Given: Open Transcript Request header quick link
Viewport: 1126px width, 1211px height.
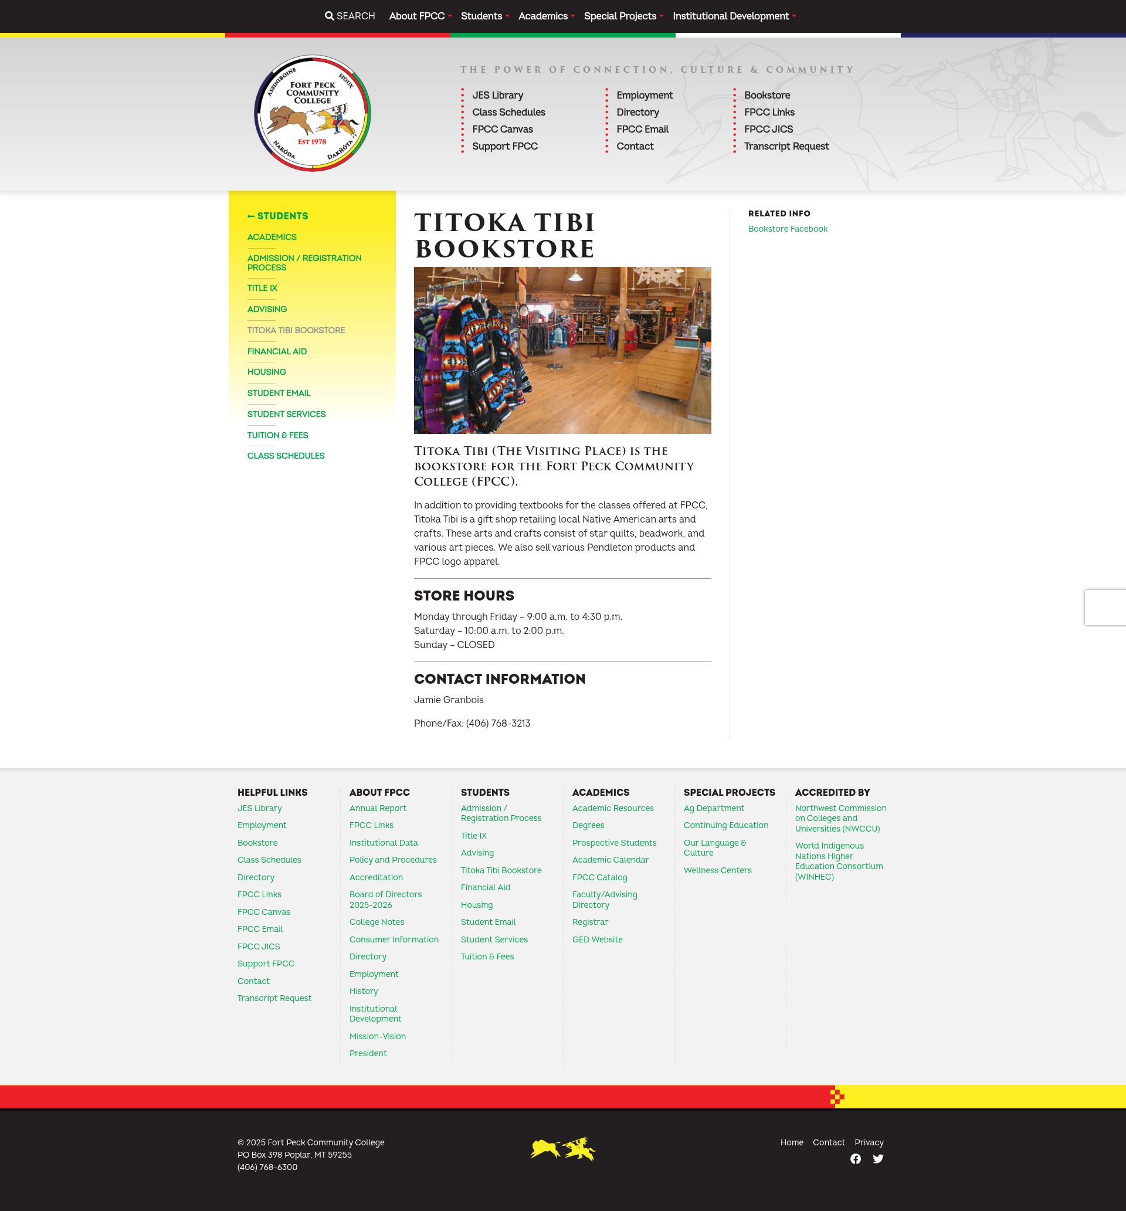Looking at the screenshot, I should click(786, 146).
